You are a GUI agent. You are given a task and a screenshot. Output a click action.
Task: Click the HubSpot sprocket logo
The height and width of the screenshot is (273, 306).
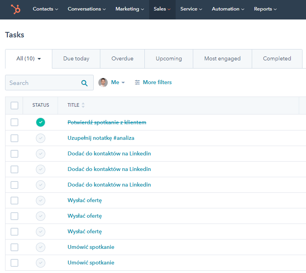(16, 9)
